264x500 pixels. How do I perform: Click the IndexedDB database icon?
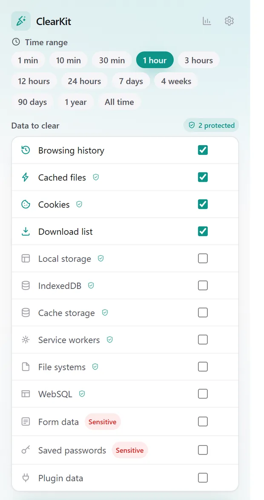click(26, 286)
